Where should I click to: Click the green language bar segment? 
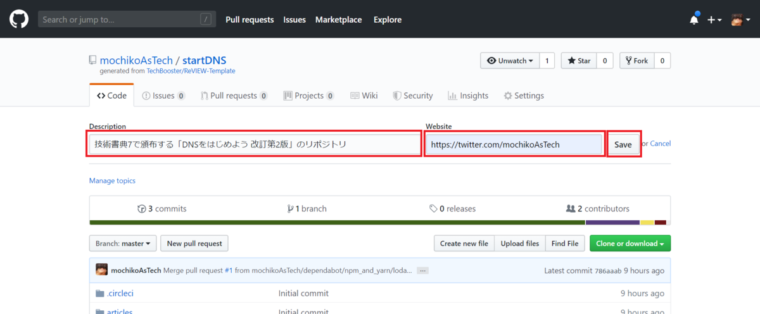click(x=337, y=222)
